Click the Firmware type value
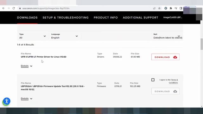The image size is (203, 114). 101,86
